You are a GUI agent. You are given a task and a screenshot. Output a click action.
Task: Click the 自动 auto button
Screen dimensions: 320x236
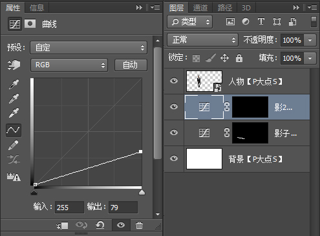131,65
